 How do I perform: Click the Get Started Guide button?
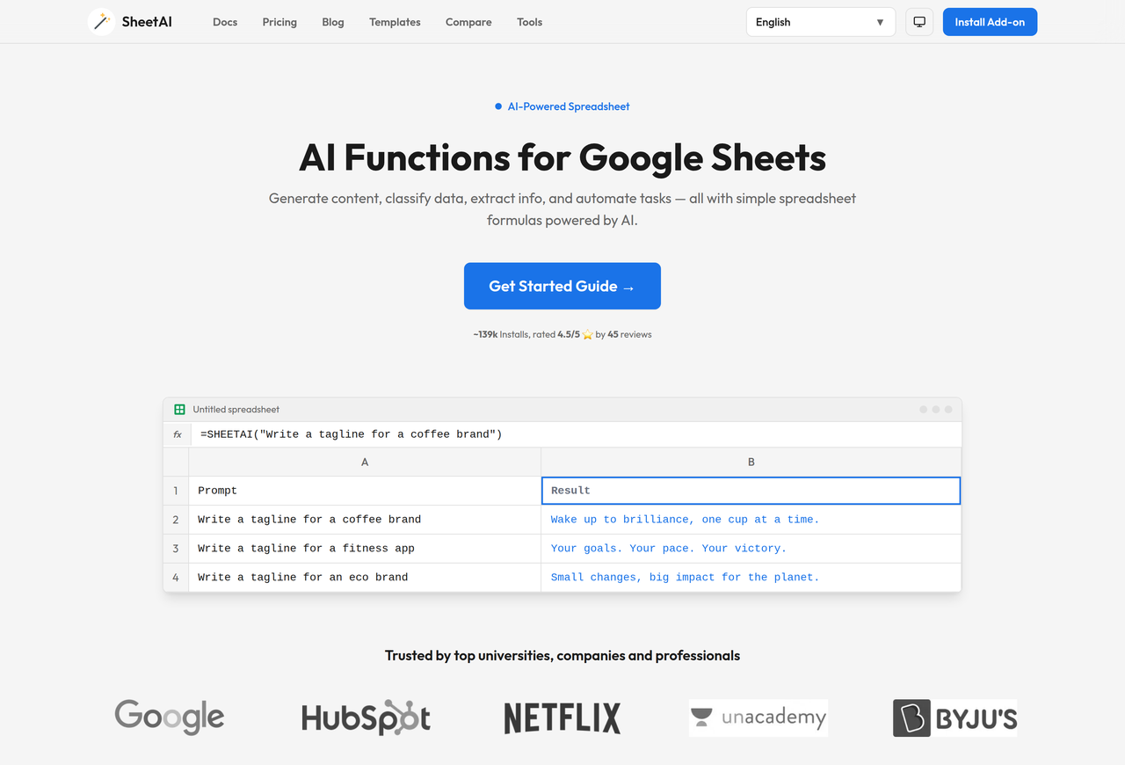(562, 286)
